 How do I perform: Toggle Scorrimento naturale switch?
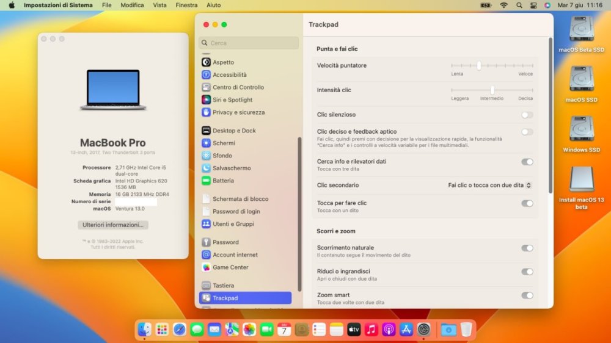click(x=527, y=248)
